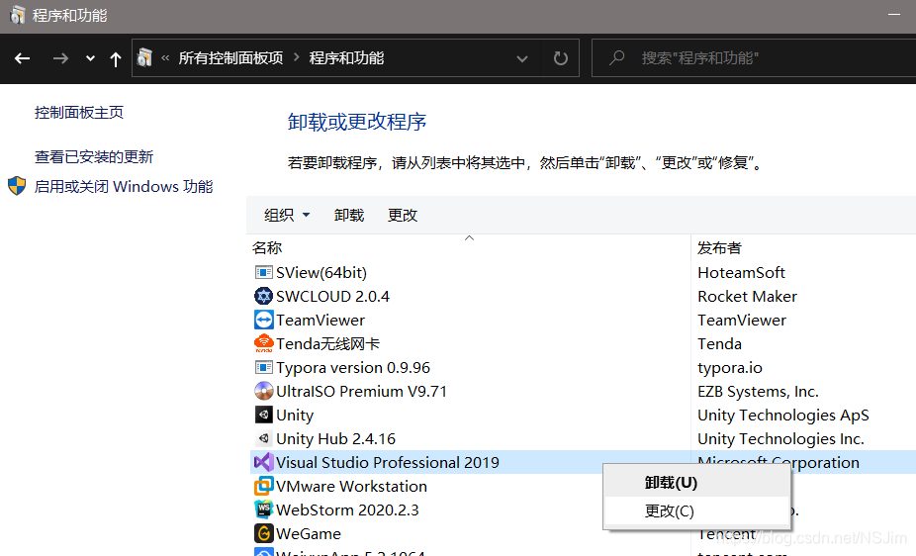Click the VMware Workstation icon

tap(263, 486)
